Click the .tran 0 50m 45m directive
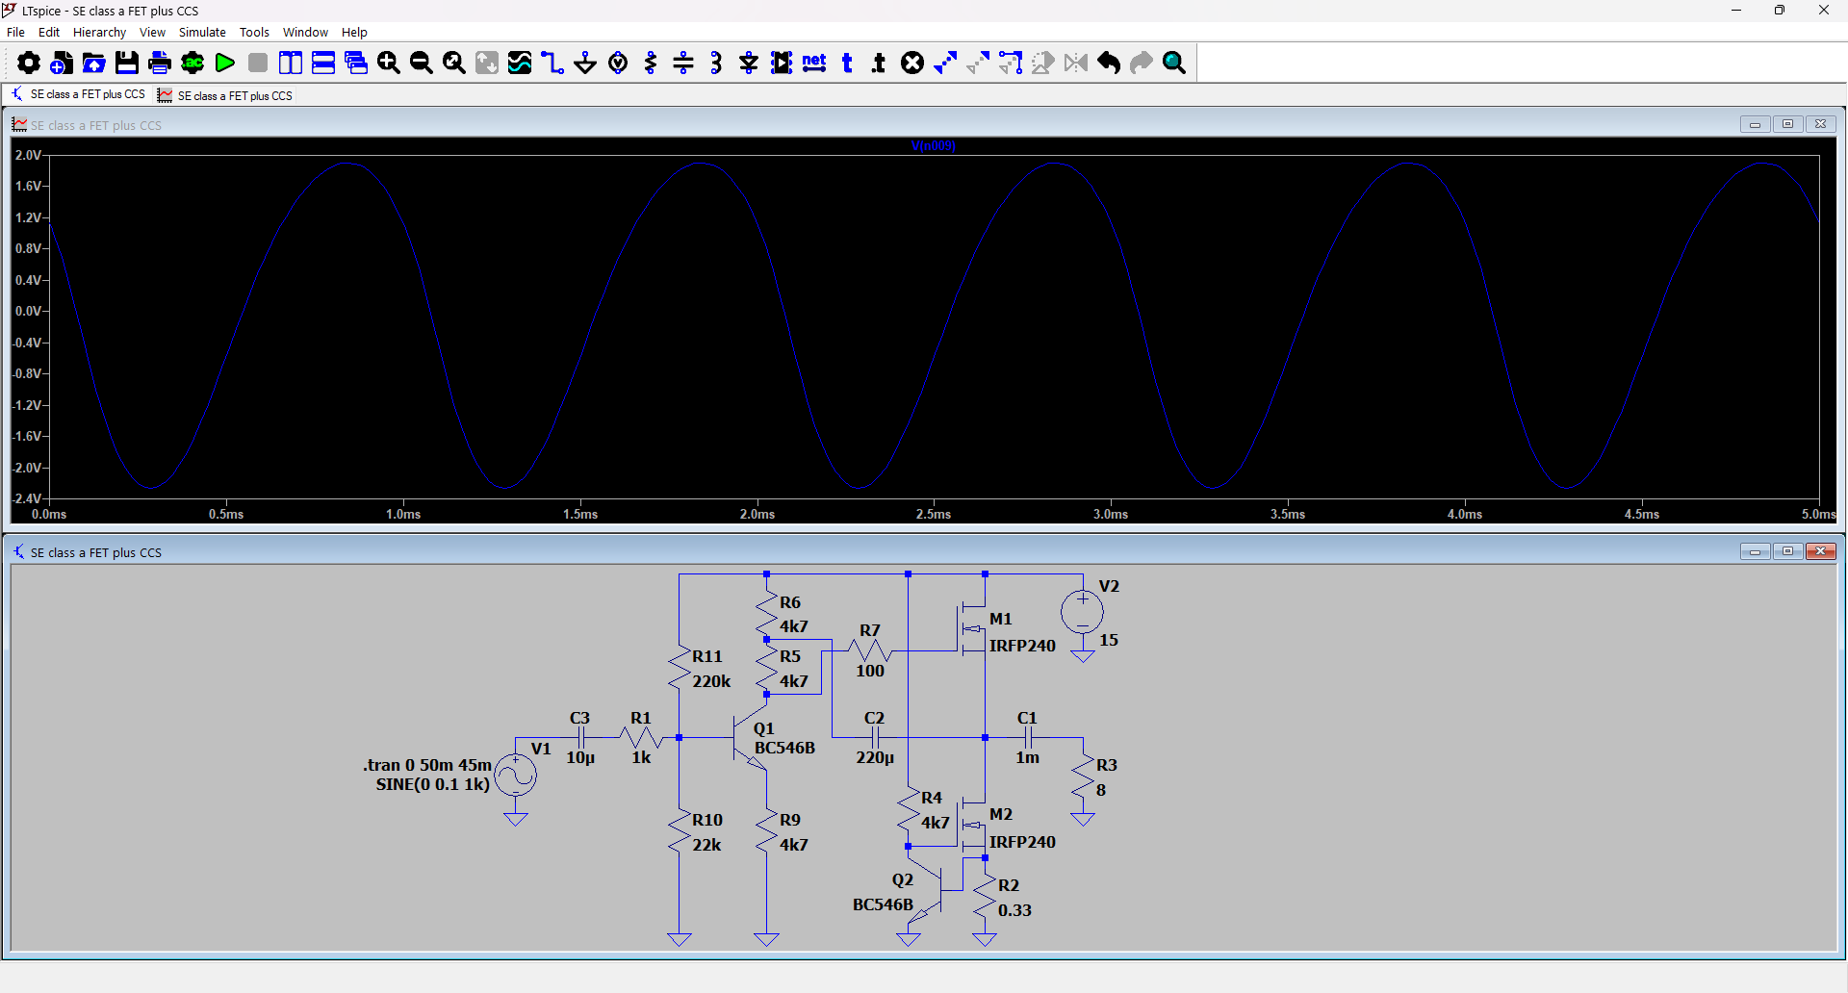Viewport: 1848px width, 993px height. [427, 765]
